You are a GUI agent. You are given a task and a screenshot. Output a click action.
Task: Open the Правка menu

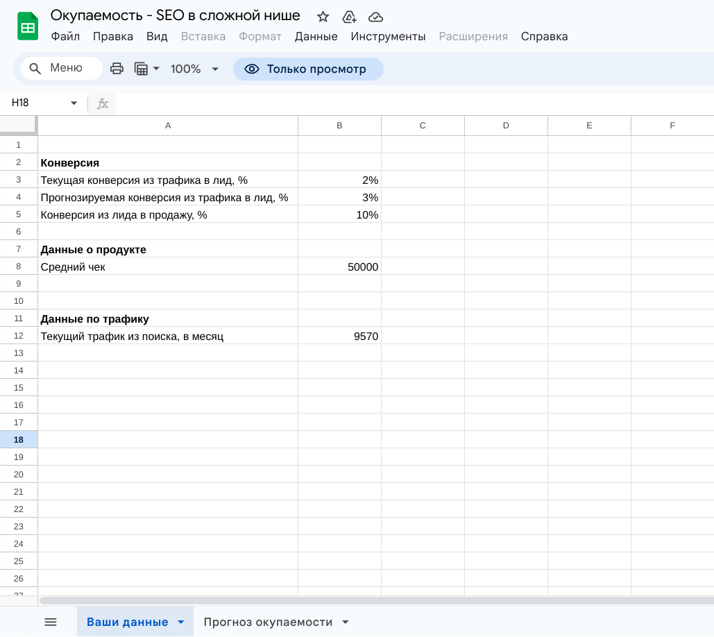coord(113,36)
